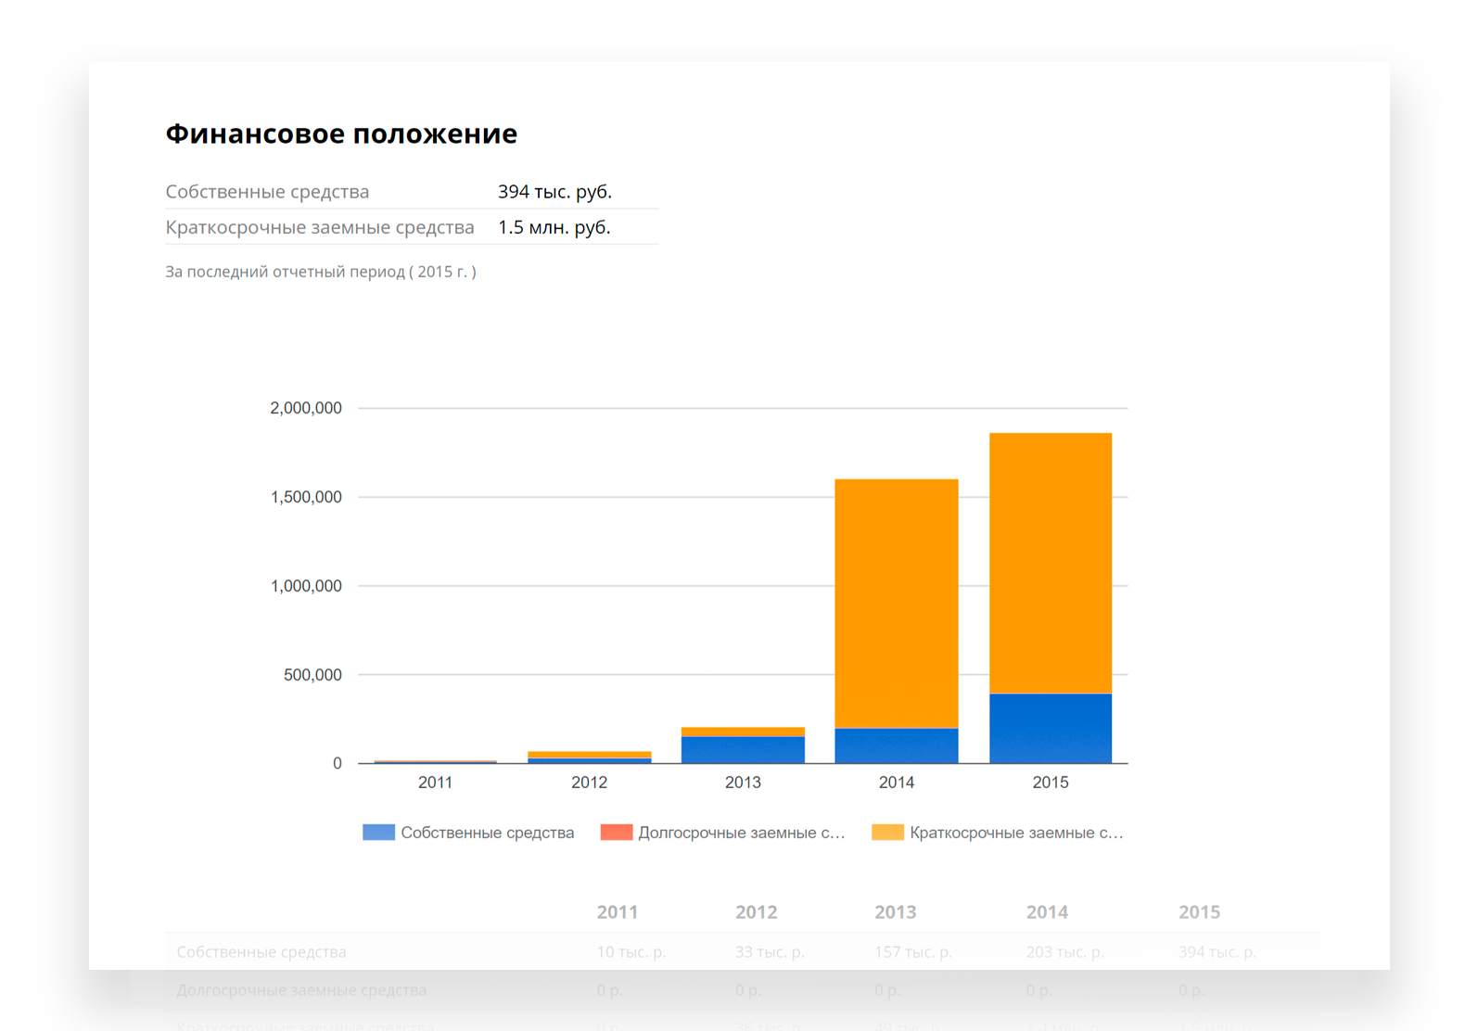Click the blue Собственные средства legend swatch
Screen dimensions: 1478x1031
tap(378, 833)
